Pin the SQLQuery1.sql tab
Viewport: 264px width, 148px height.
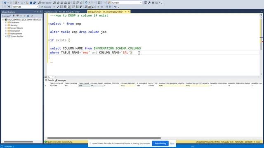[x=125, y=12]
